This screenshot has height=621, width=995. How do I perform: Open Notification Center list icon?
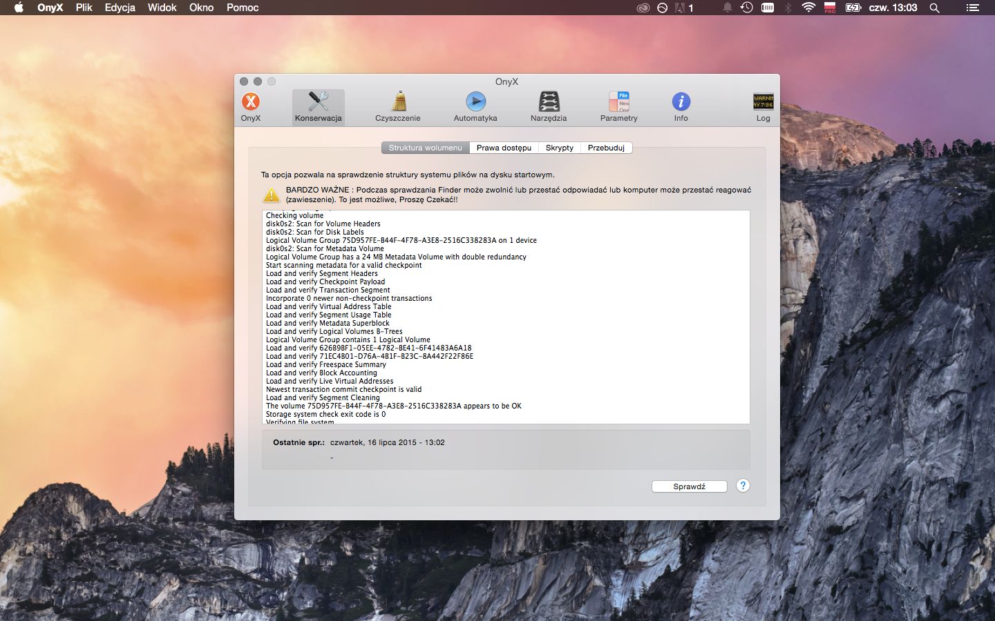click(972, 8)
